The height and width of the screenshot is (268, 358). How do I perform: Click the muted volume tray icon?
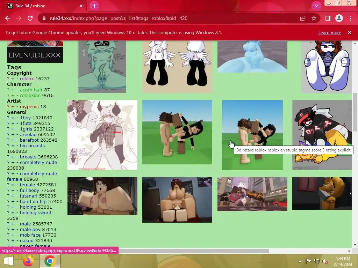point(325,261)
